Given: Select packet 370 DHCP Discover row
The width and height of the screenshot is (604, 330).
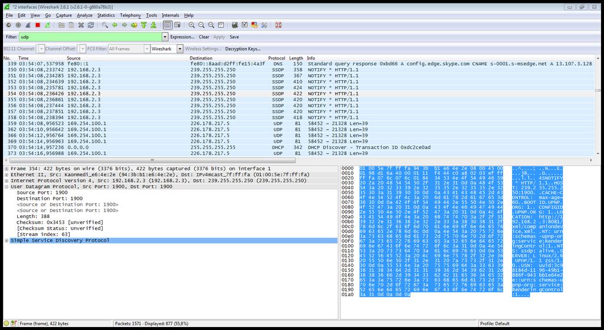Looking at the screenshot, I should click(x=298, y=147).
